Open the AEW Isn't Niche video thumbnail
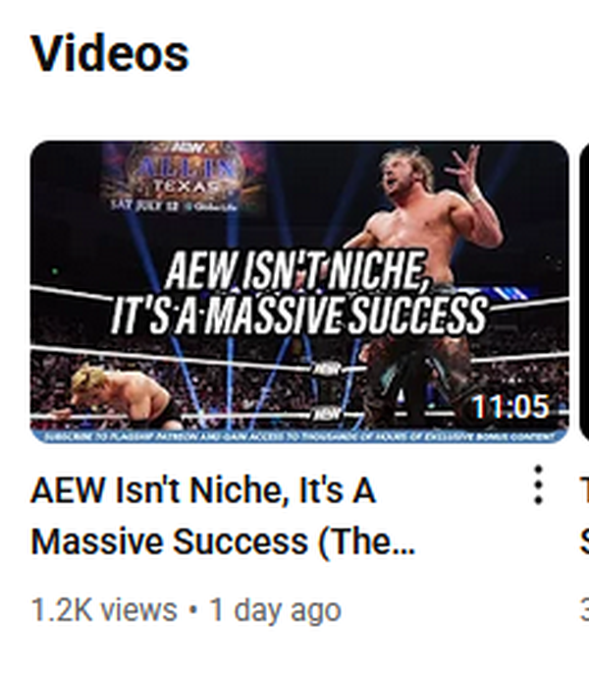Viewport: 589px width, 674px height. [x=299, y=292]
